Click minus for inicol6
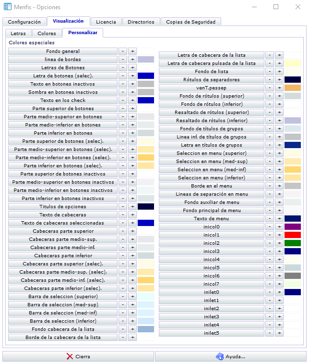This screenshot has width=309, height=364. point(270,276)
